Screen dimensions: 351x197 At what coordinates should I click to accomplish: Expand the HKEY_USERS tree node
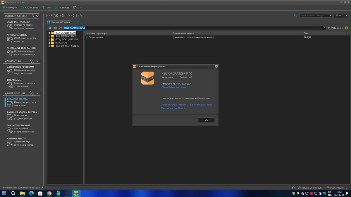pos(49,43)
